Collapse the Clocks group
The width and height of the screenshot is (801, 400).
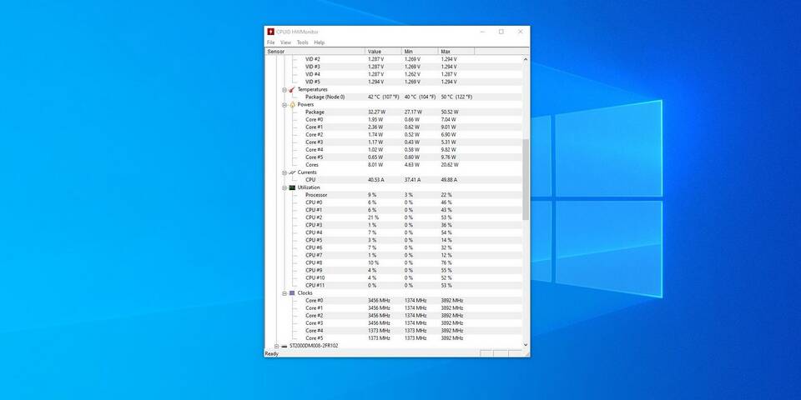point(285,292)
